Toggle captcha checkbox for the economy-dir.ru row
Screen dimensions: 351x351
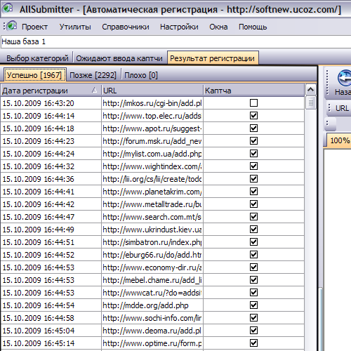(x=253, y=267)
